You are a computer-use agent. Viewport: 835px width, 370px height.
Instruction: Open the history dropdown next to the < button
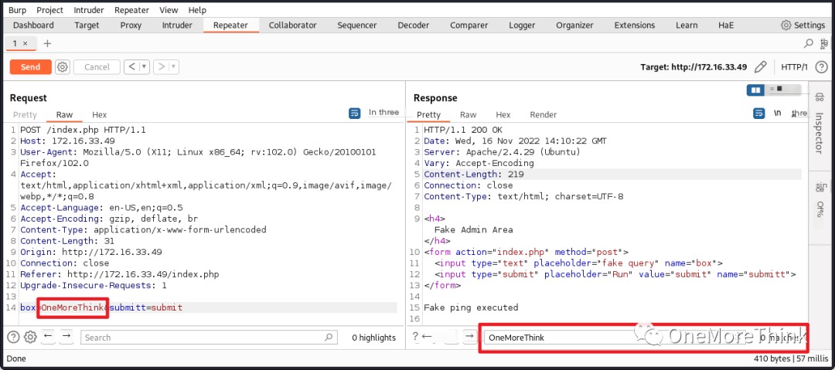[145, 67]
